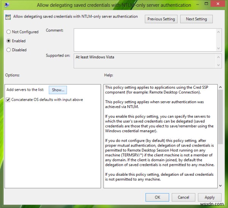Click the Apply button
Image resolution: width=228 pixels, height=208 pixels.
(x=210, y=197)
